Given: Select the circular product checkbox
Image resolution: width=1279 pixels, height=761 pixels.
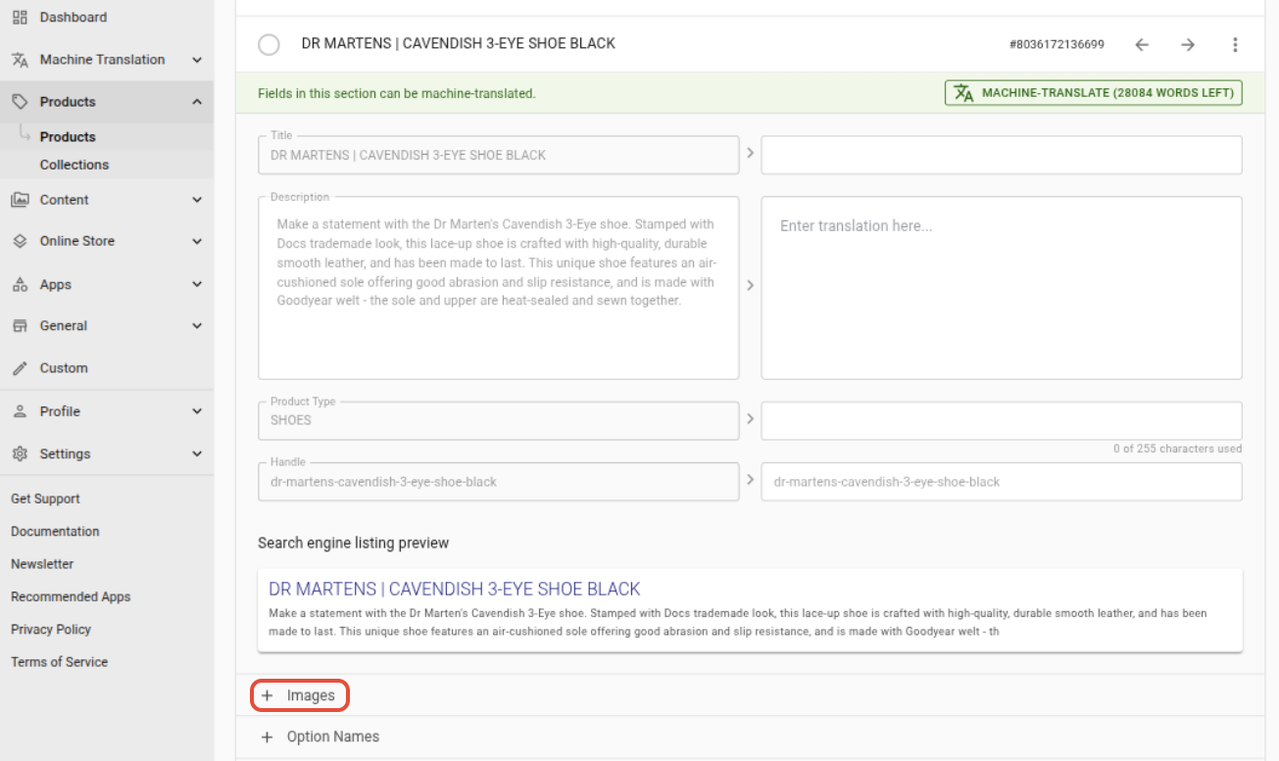Looking at the screenshot, I should pos(269,44).
